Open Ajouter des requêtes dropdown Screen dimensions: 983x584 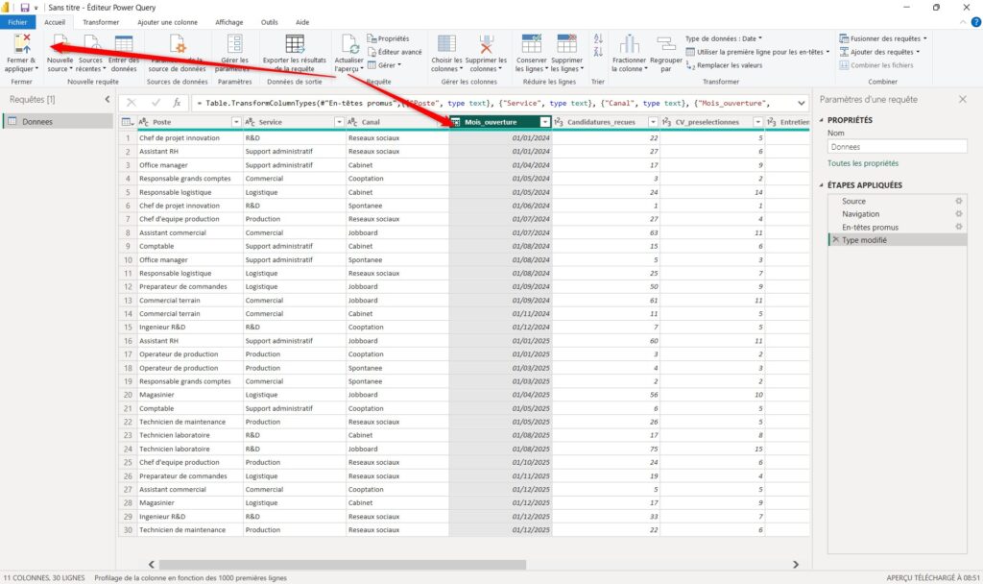tap(879, 52)
